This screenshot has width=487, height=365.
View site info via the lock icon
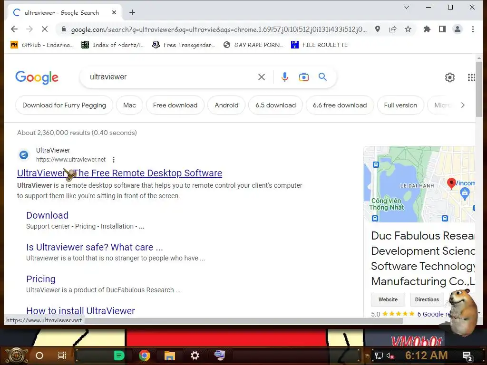tap(64, 29)
